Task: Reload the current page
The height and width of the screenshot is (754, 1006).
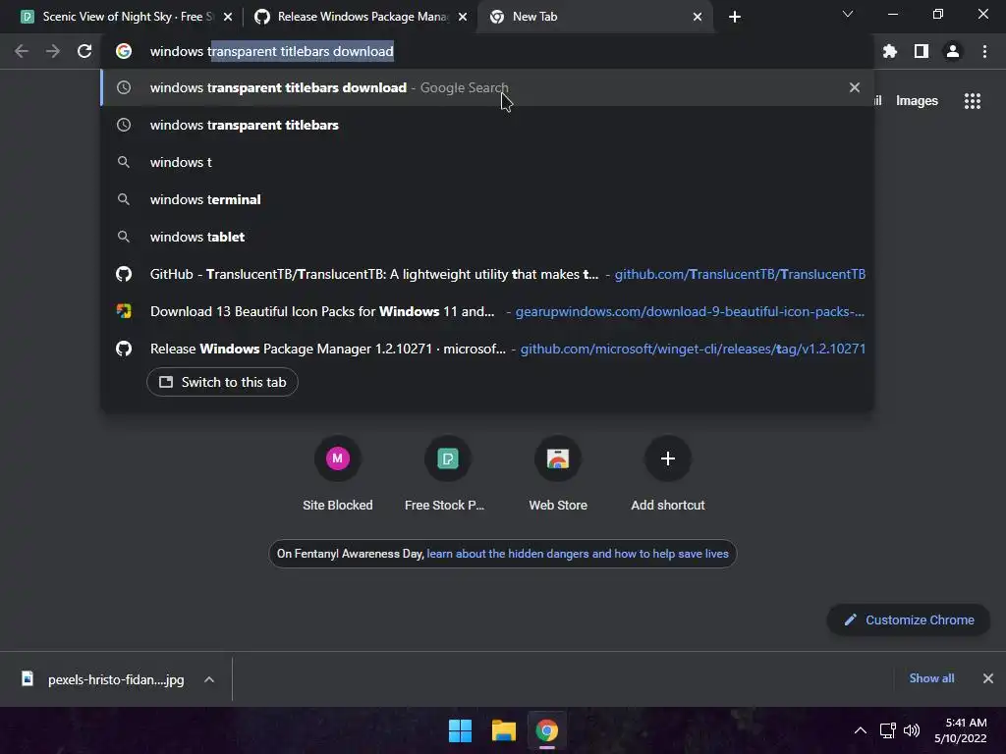Action: pos(84,51)
